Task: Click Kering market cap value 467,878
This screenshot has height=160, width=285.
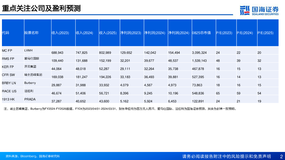Action: click(x=198, y=69)
